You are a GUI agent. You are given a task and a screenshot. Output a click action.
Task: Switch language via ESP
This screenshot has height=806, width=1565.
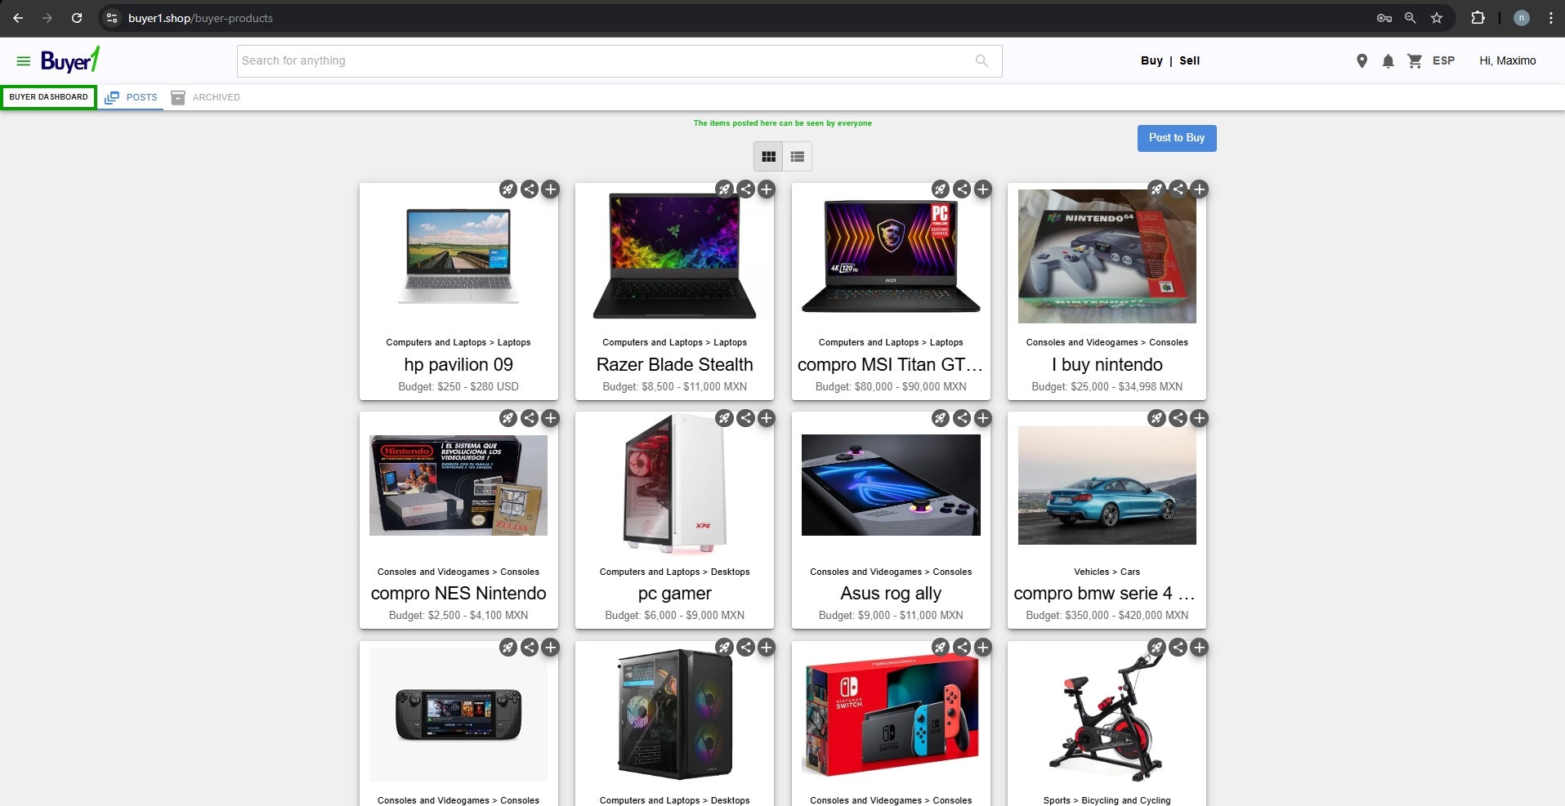click(x=1443, y=61)
